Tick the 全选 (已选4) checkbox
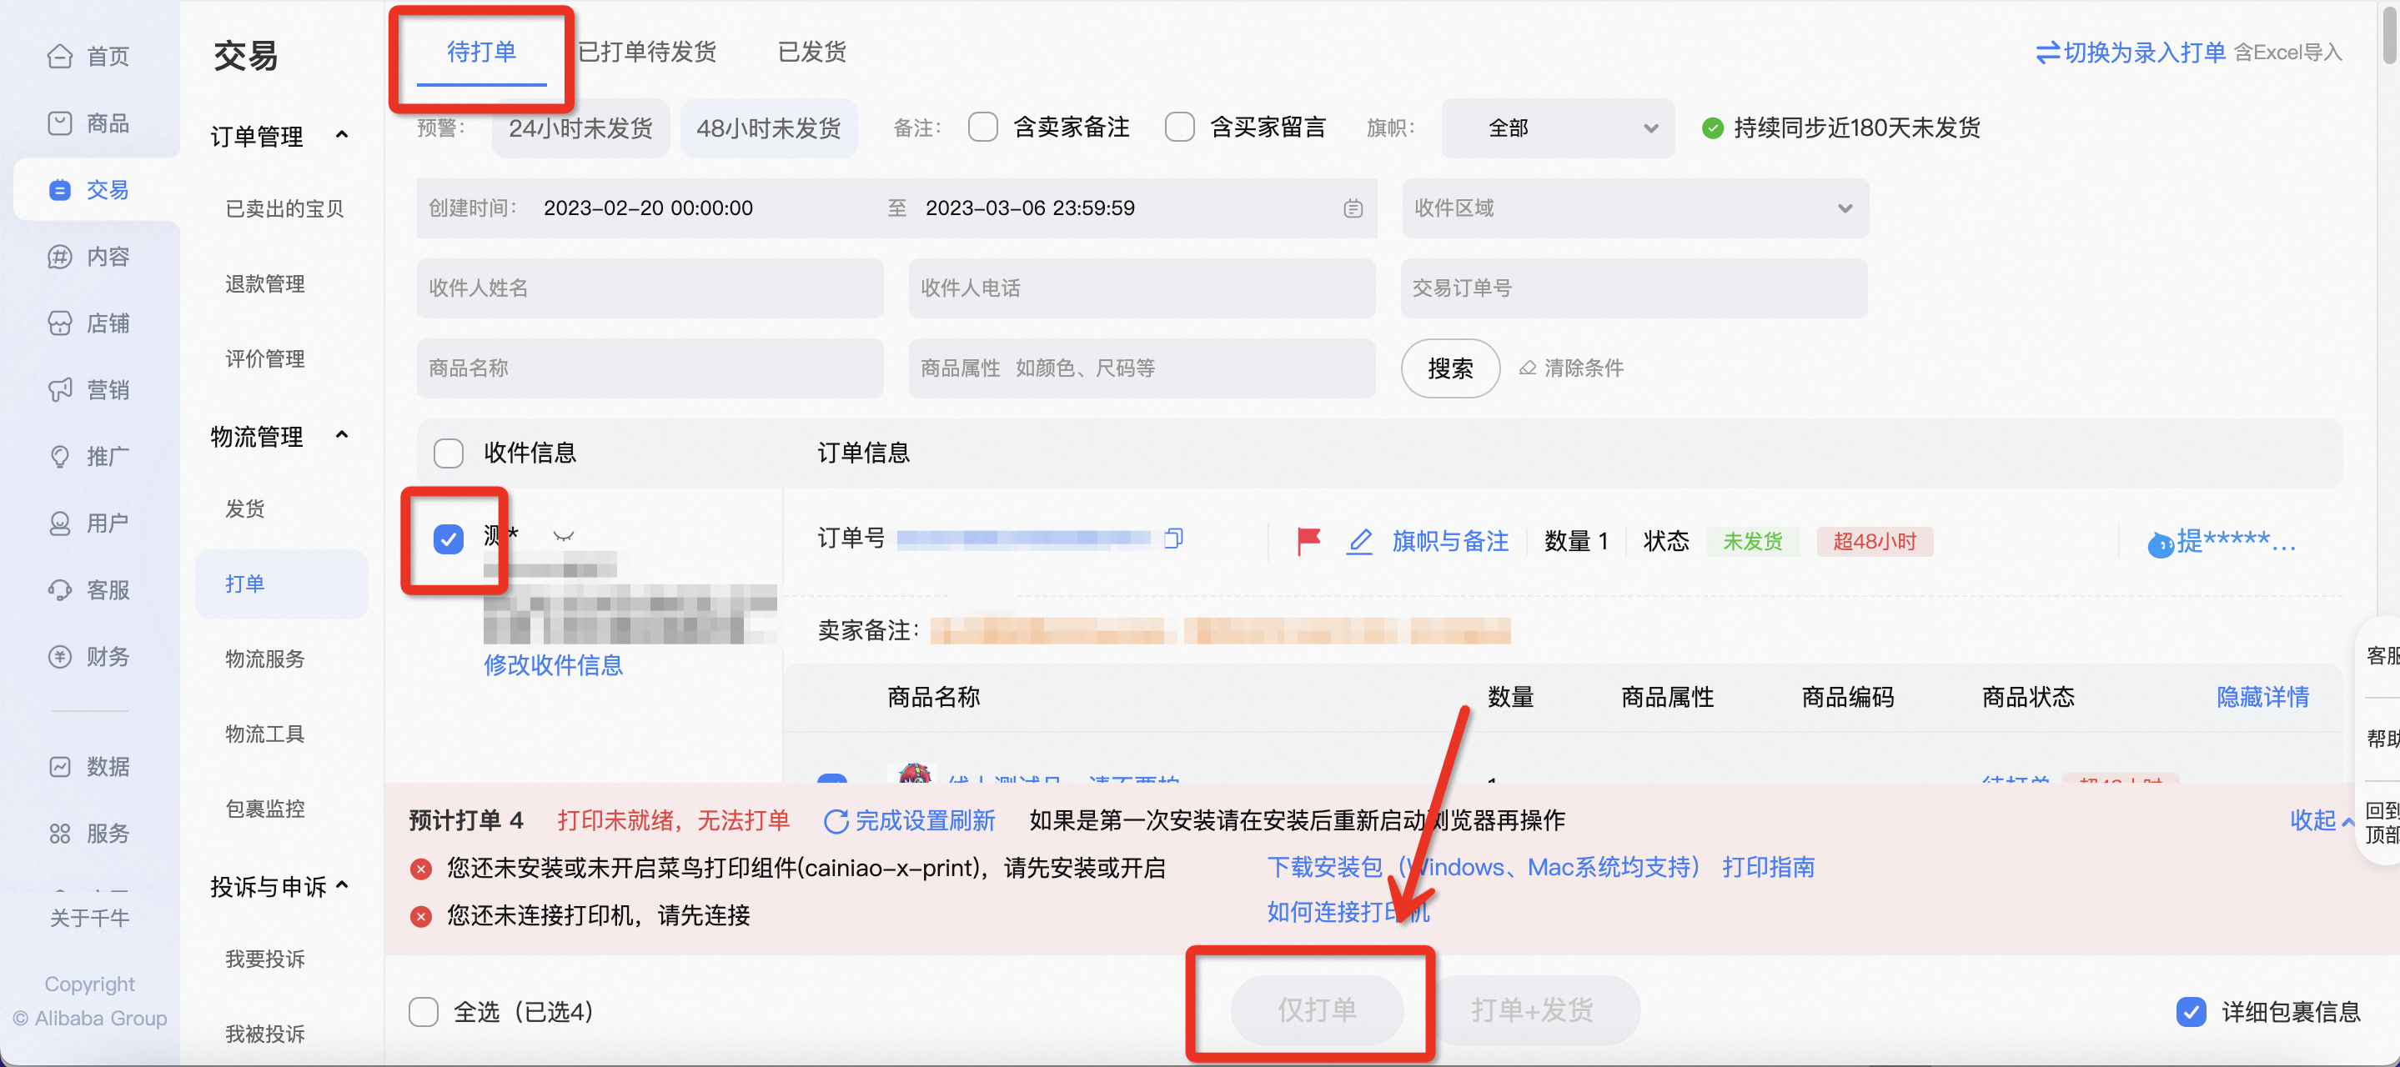2400x1067 pixels. pyautogui.click(x=424, y=1011)
